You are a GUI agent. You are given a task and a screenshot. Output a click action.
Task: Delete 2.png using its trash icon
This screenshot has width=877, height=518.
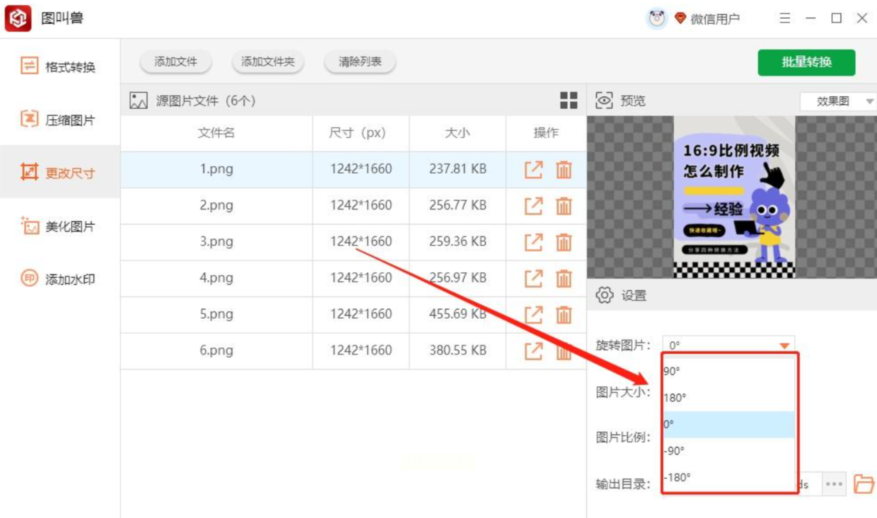[x=563, y=206]
